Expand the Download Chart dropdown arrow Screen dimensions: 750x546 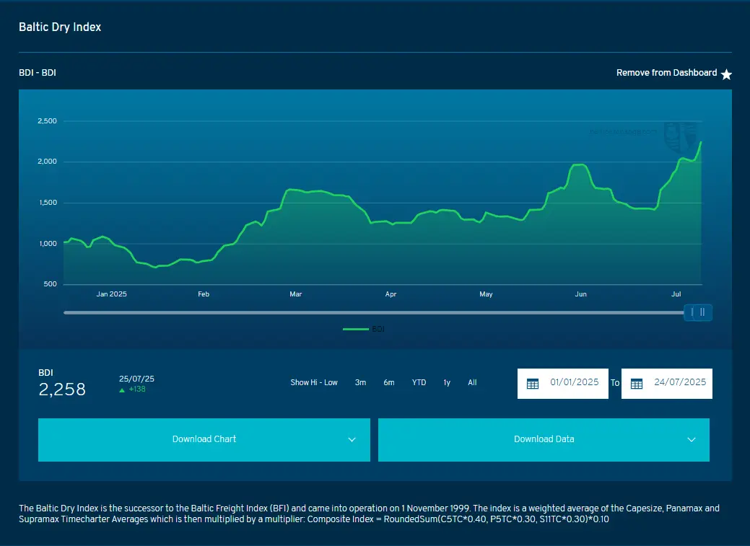(x=352, y=440)
